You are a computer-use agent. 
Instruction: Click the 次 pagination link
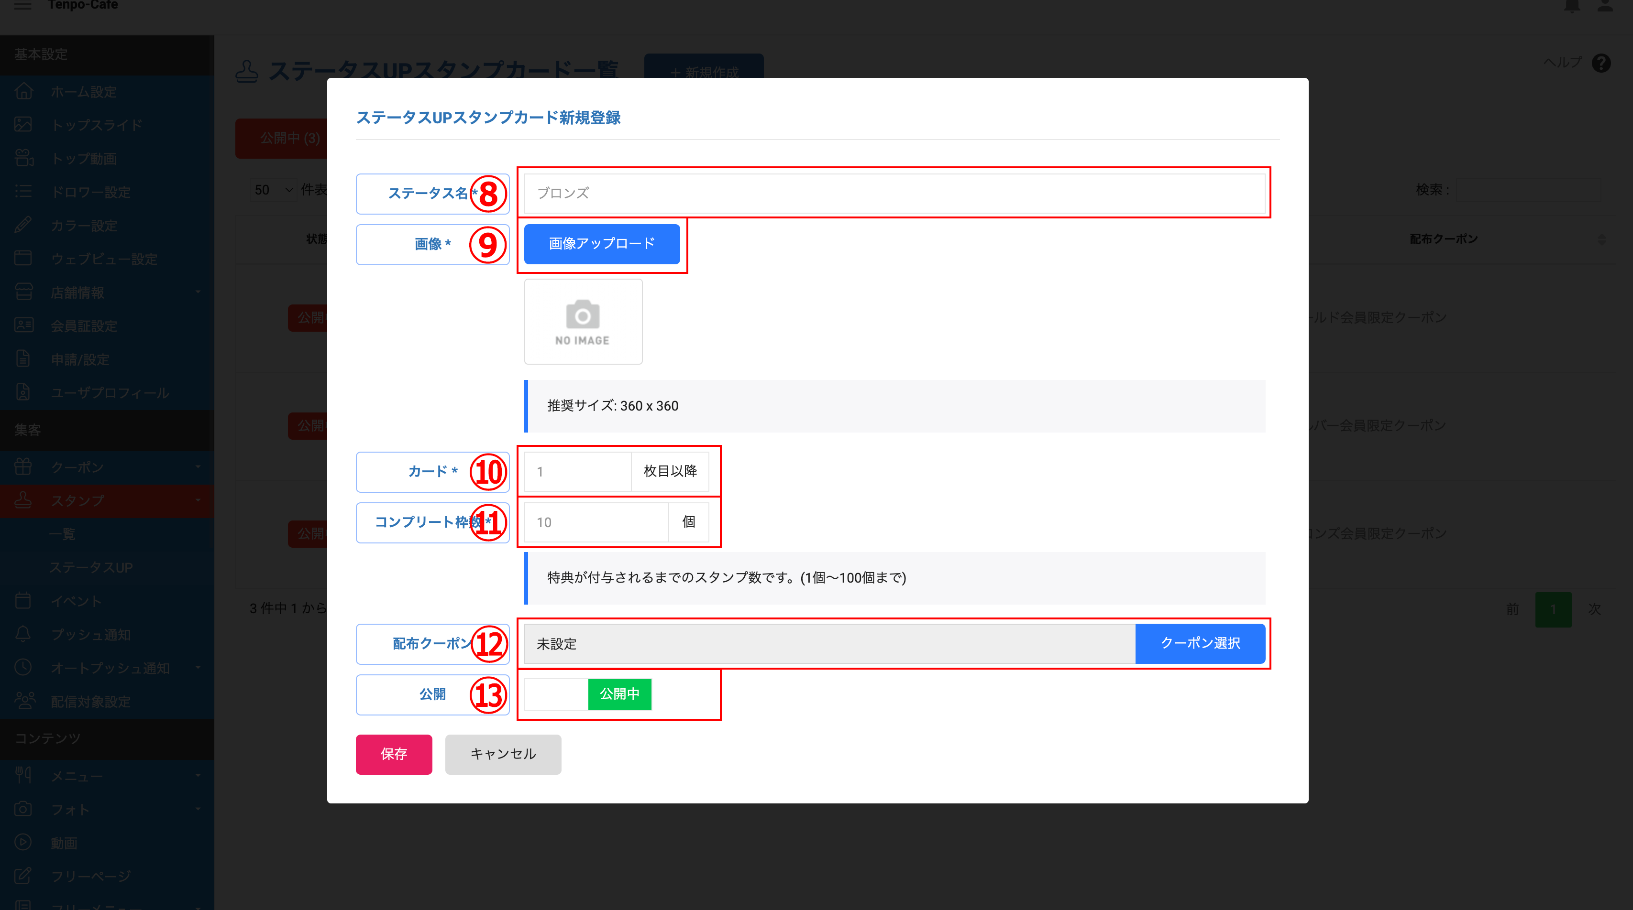pos(1594,609)
